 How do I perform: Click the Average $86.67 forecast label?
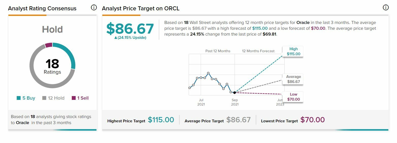click(293, 79)
